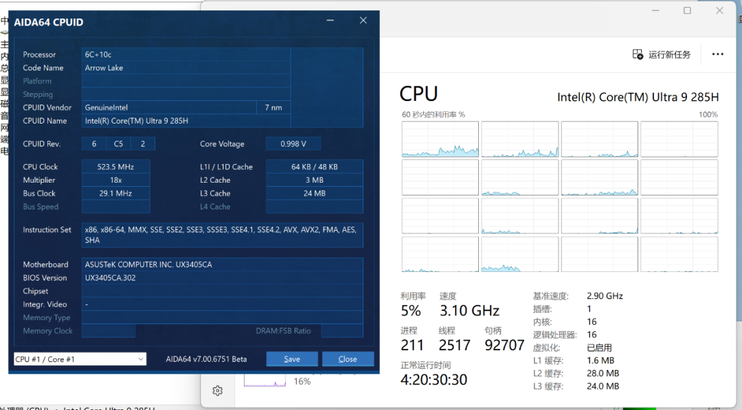Viewport: 742px width, 410px height.
Task: Click the CPU heading in Task Manager
Action: (418, 93)
